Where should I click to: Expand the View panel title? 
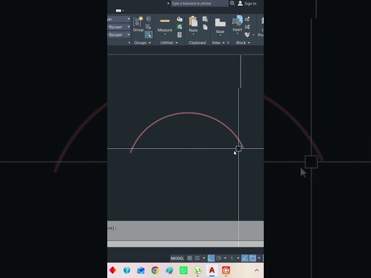(218, 42)
